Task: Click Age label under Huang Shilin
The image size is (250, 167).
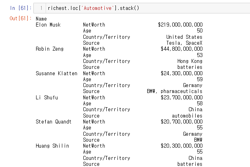Action: click(x=87, y=152)
